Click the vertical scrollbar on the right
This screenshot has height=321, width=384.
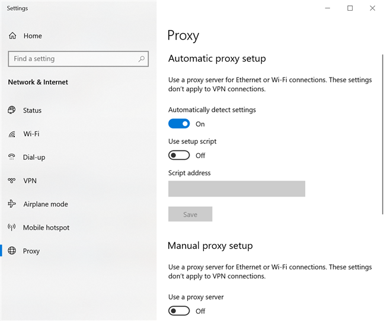pos(383,134)
